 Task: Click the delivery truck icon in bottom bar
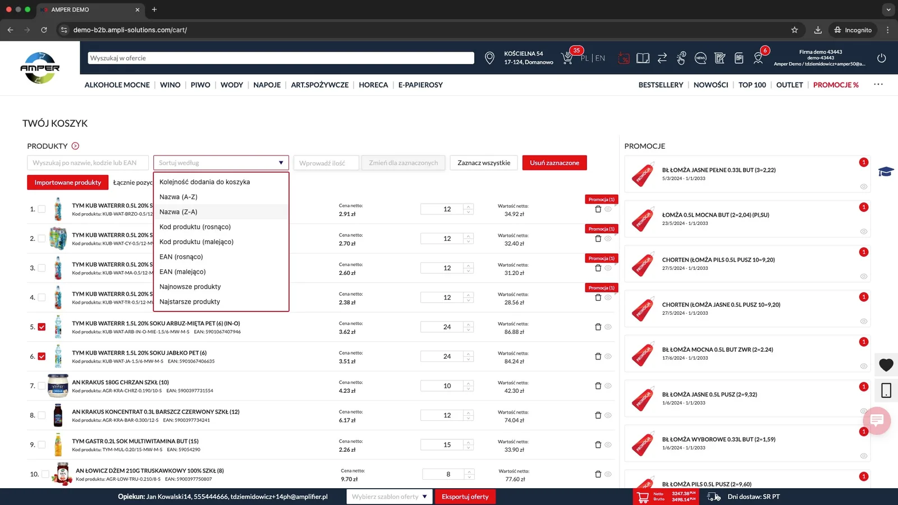click(714, 497)
